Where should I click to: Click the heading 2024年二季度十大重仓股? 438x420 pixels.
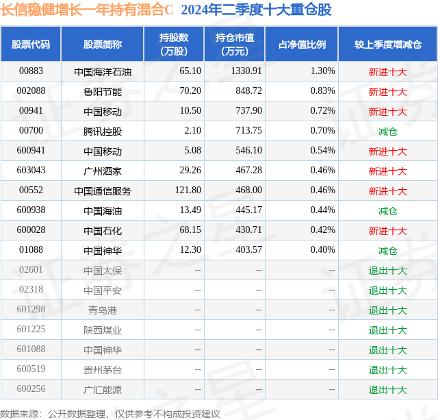256,10
